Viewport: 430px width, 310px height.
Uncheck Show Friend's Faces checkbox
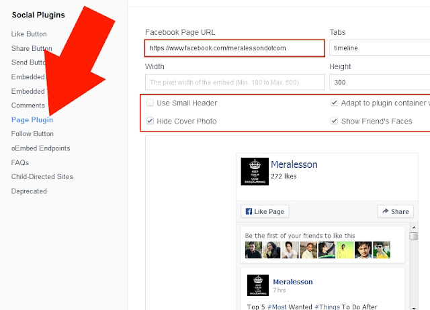[x=335, y=121]
